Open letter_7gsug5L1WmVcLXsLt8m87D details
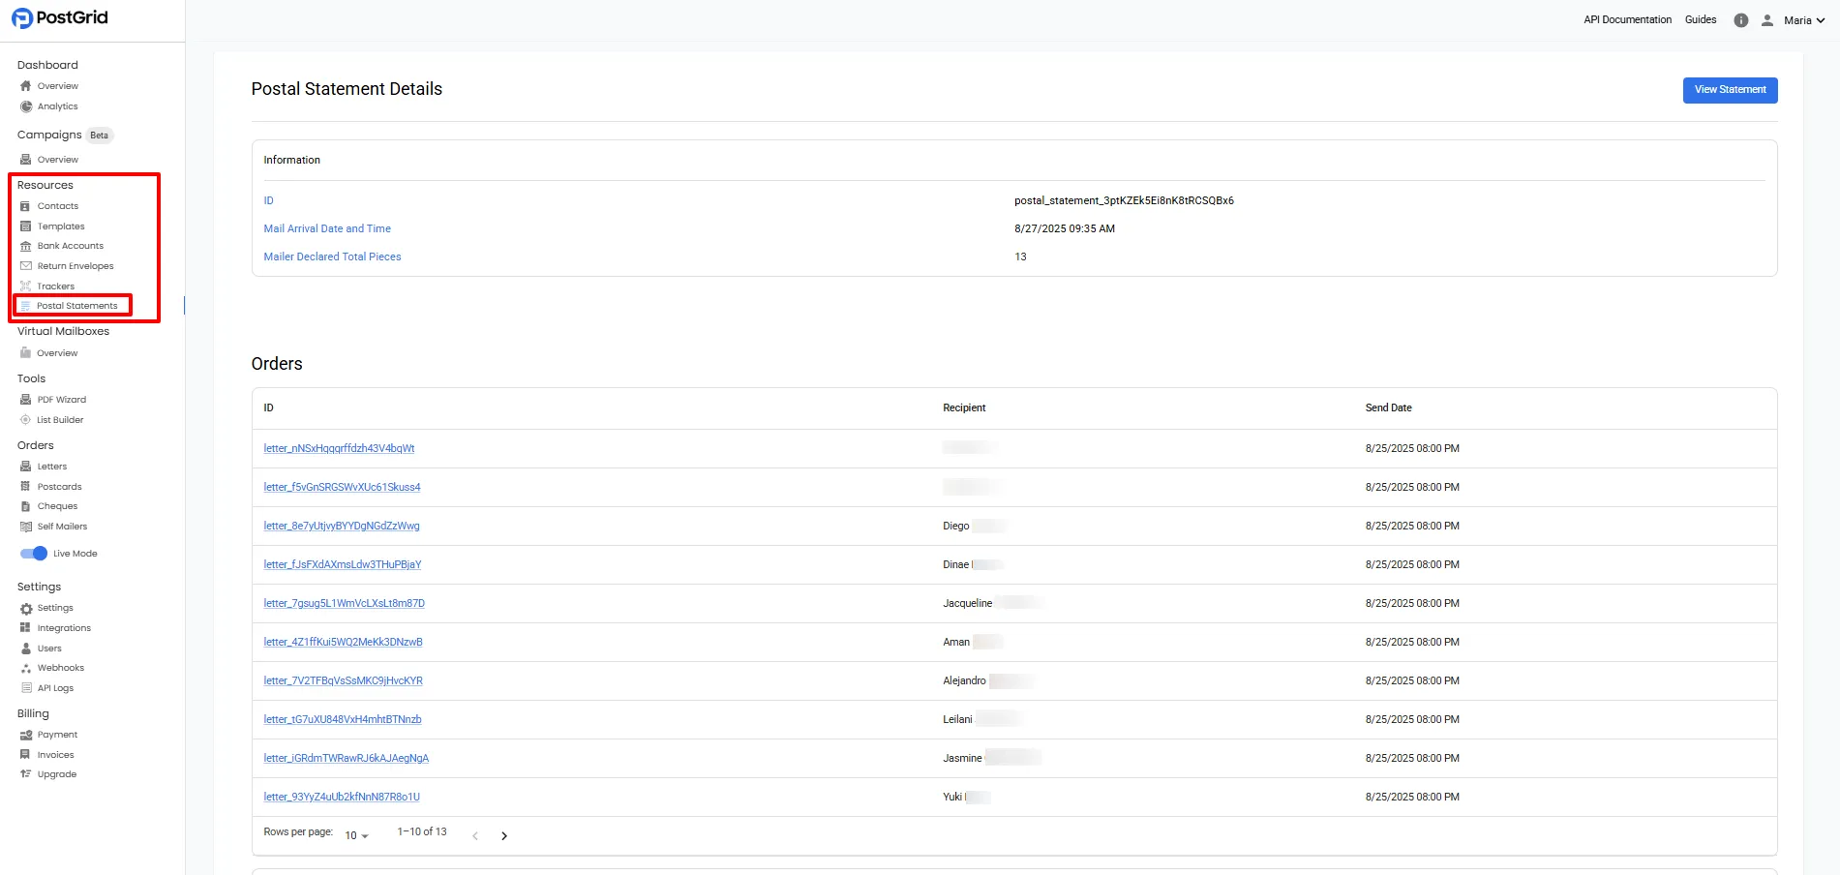1840x875 pixels. click(x=344, y=602)
